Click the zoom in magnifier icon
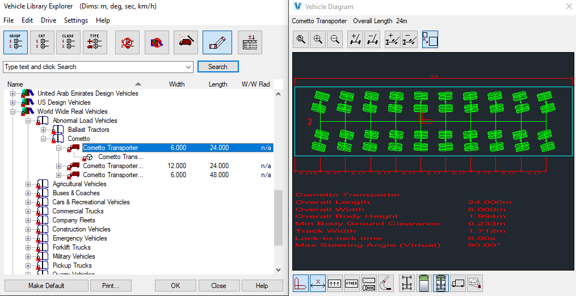576x296 pixels. 318,39
